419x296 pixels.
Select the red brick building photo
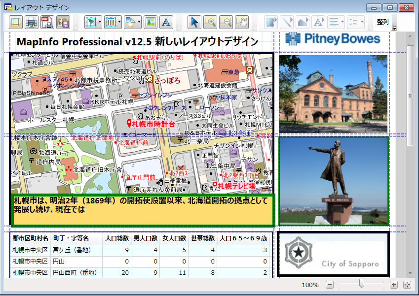tap(333, 94)
